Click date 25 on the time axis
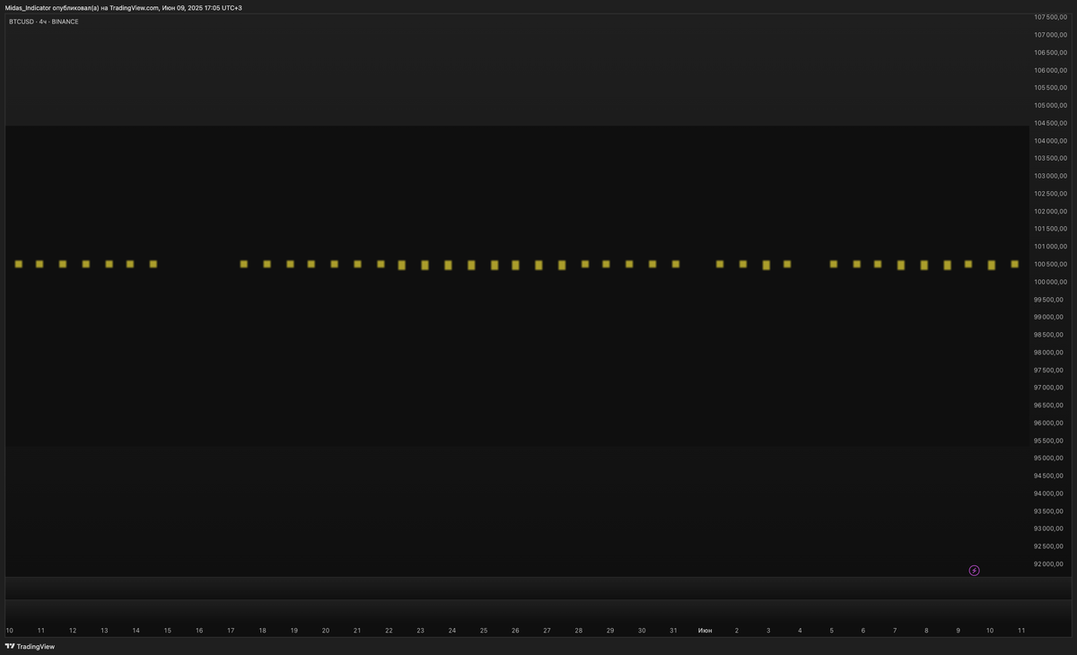The width and height of the screenshot is (1077, 655). 484,631
